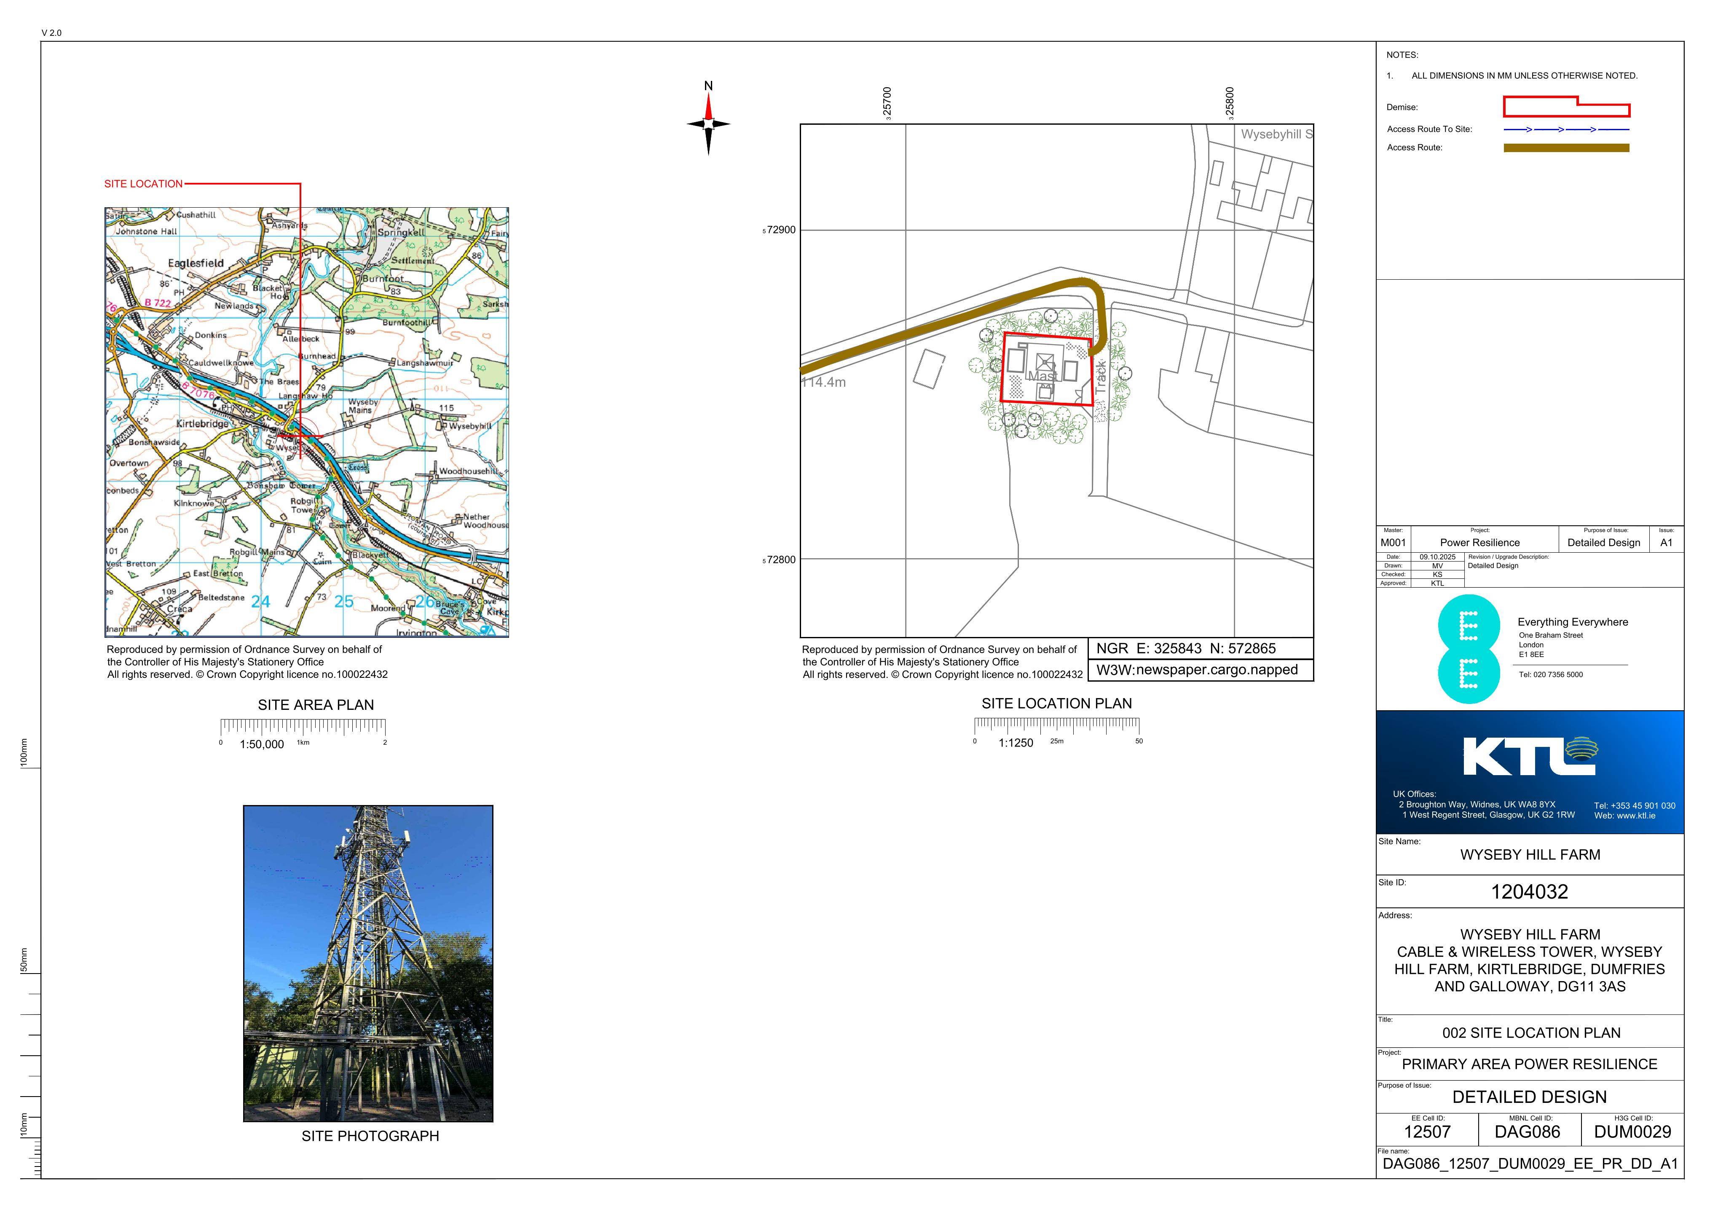Click the site area plan scale bar
This screenshot has height=1220, width=1726.
click(303, 727)
